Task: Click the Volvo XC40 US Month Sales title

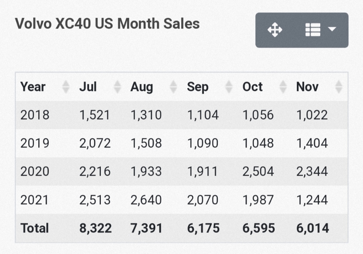Action: click(x=107, y=23)
